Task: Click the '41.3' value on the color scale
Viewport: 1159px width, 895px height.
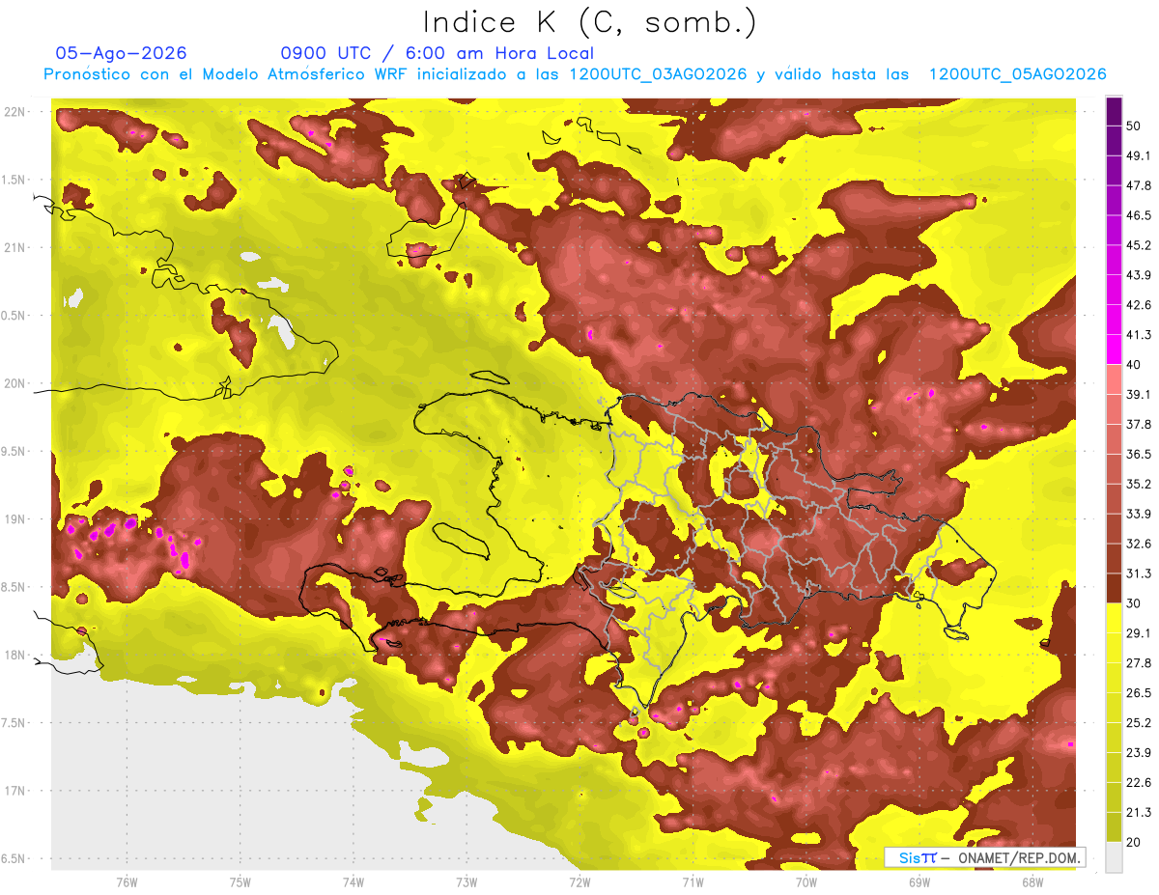Action: (x=1139, y=335)
